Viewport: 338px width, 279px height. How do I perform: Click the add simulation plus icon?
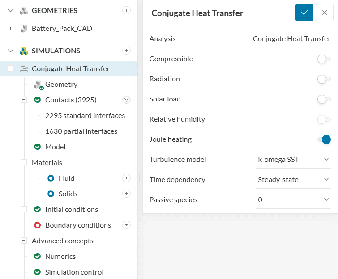tap(127, 51)
